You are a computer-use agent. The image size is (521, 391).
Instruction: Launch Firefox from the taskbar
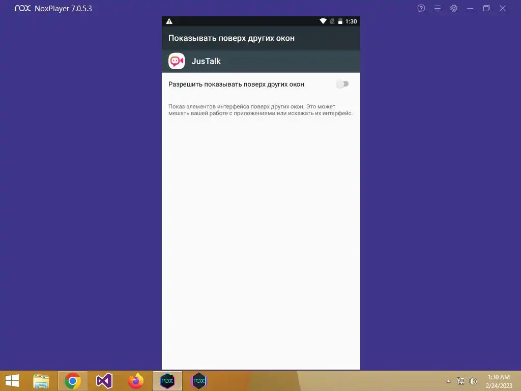[x=135, y=381]
